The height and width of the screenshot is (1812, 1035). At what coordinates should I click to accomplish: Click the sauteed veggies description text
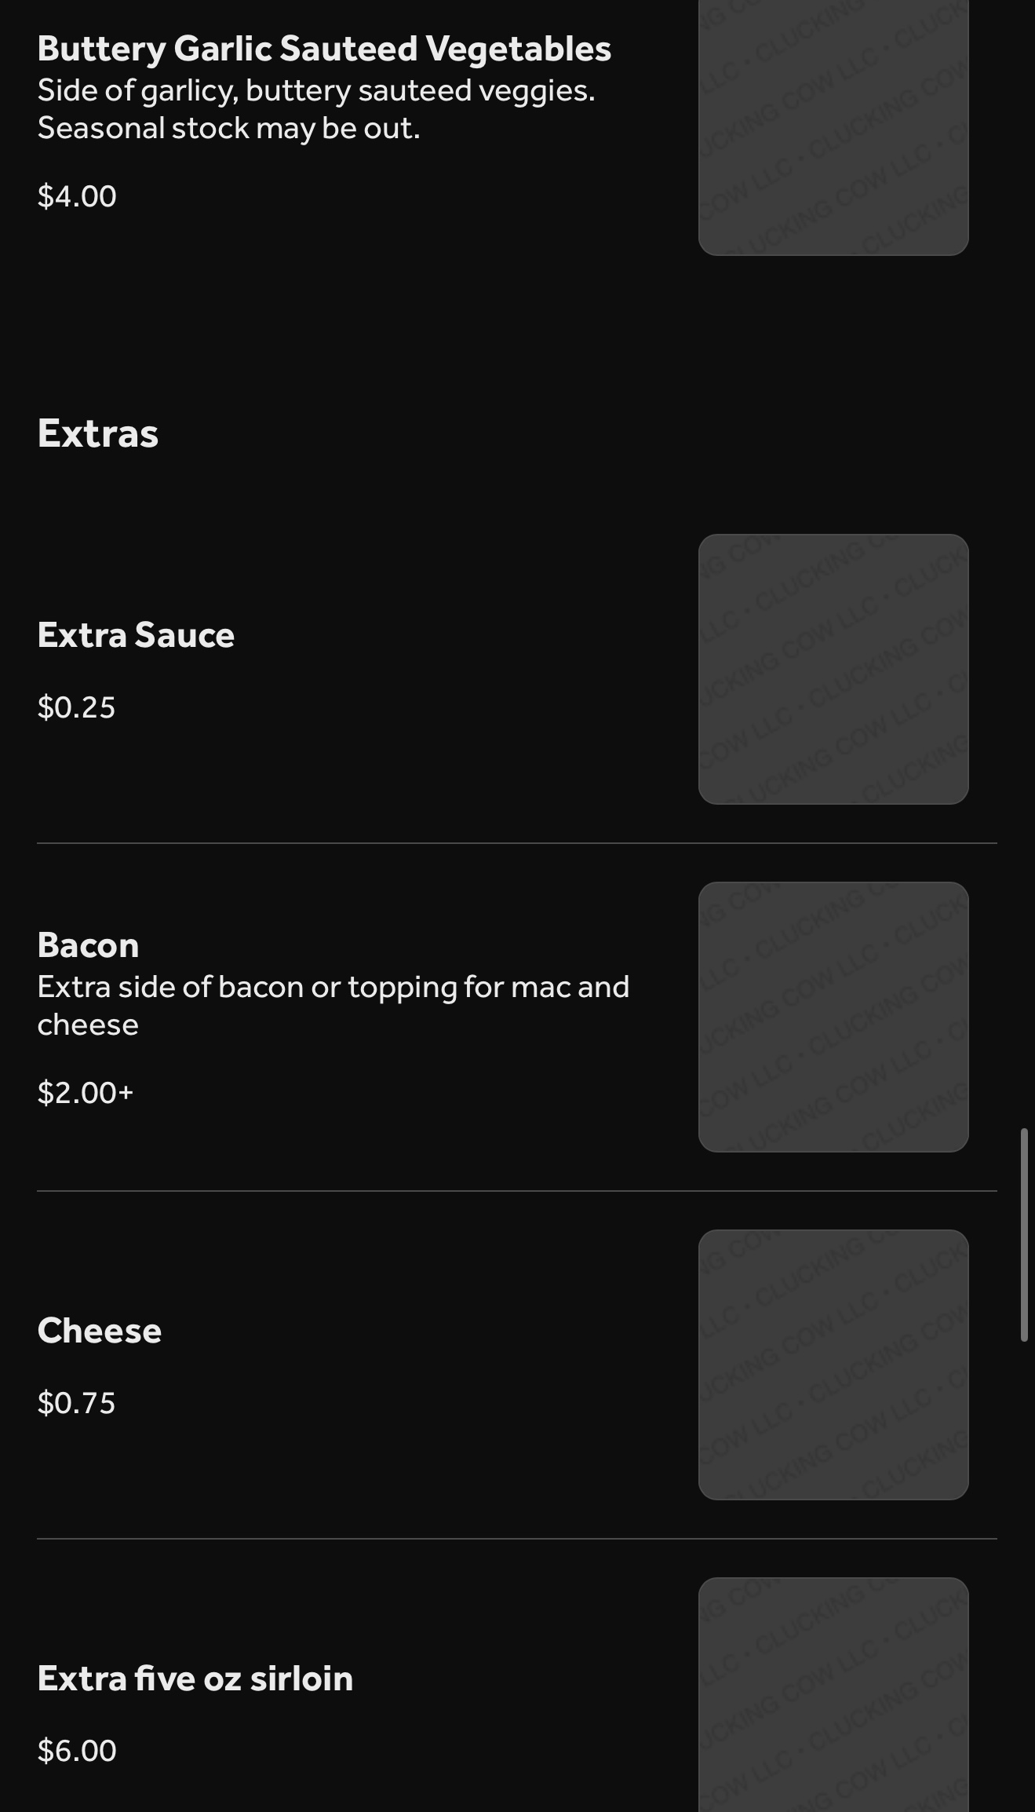[315, 91]
